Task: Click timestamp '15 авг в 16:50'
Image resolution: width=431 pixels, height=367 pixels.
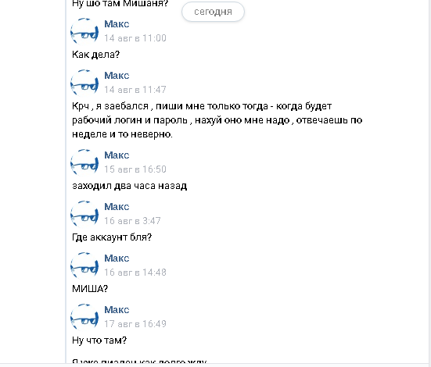Action: point(135,169)
